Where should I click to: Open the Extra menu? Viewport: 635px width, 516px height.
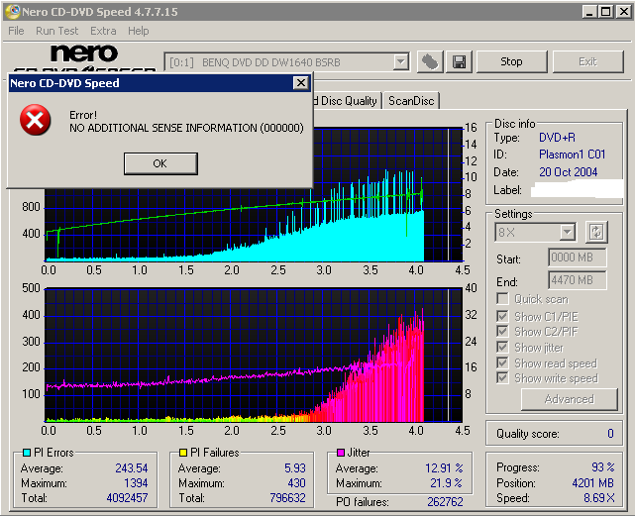click(103, 31)
